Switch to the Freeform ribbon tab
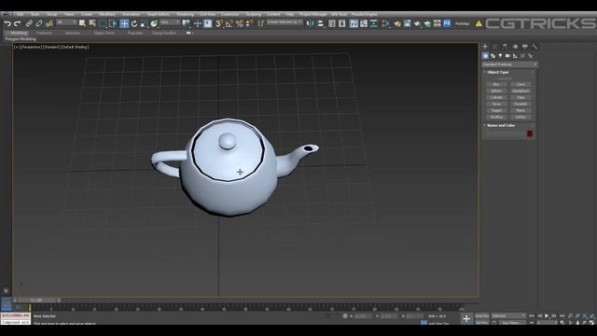The height and width of the screenshot is (336, 597). pos(44,34)
